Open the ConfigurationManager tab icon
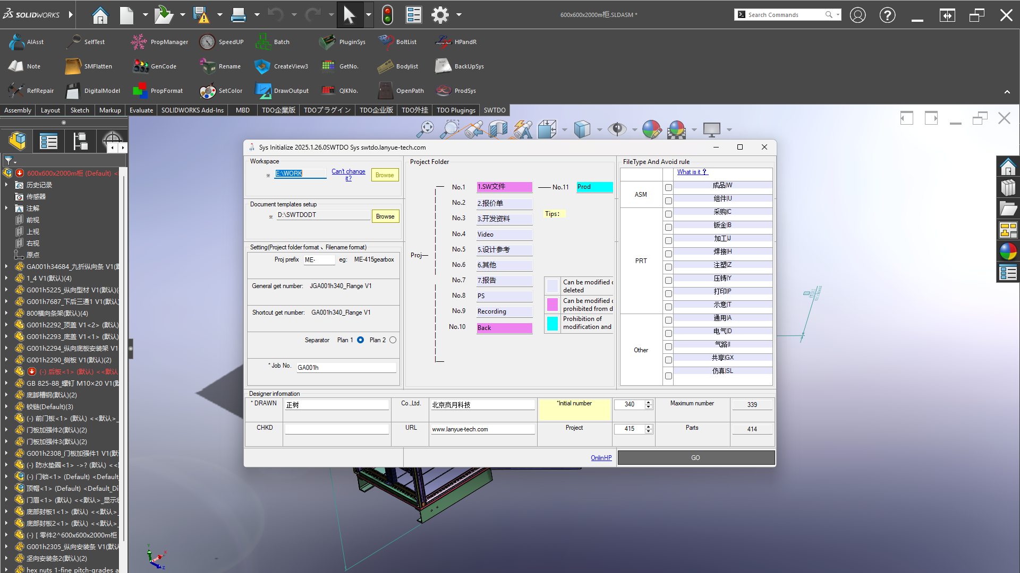The height and width of the screenshot is (573, 1020). coord(80,141)
